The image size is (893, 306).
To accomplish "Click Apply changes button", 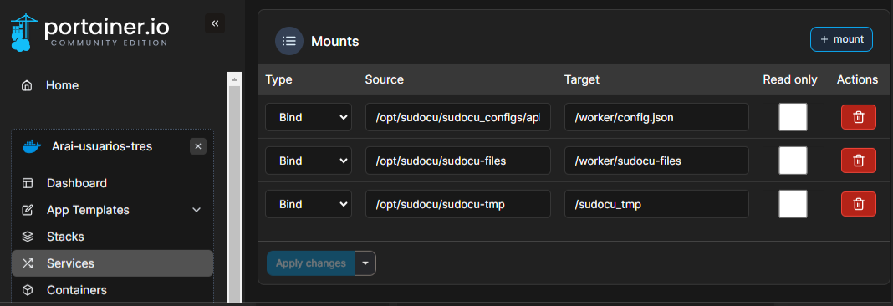I will click(311, 263).
